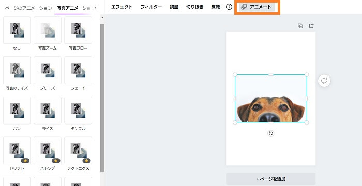Click the animation panel scrollbar
Image resolution: width=362 pixels, height=186 pixels.
102,98
